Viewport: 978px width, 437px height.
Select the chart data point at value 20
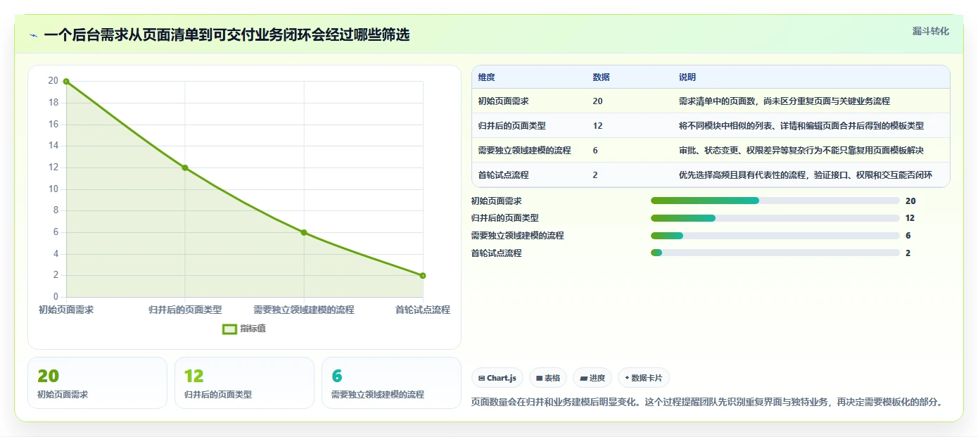pyautogui.click(x=66, y=82)
